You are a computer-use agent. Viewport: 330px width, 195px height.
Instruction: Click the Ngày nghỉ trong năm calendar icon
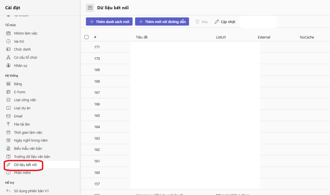coord(8,140)
